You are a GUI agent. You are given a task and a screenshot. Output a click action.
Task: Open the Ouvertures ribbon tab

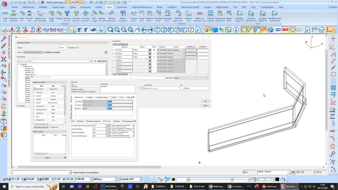(122, 7)
